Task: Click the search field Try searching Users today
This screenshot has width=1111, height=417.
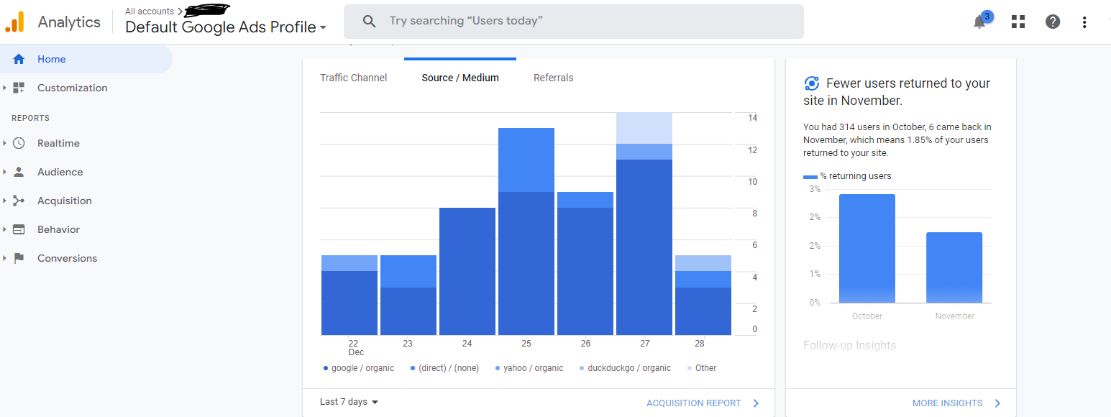Action: point(574,22)
